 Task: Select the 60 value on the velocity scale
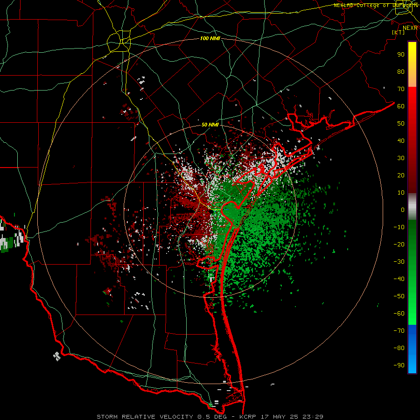(401, 106)
